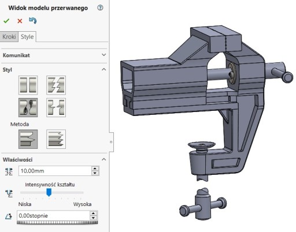Select the single-jag Metoda option
296x232 pixels.
click(28, 139)
